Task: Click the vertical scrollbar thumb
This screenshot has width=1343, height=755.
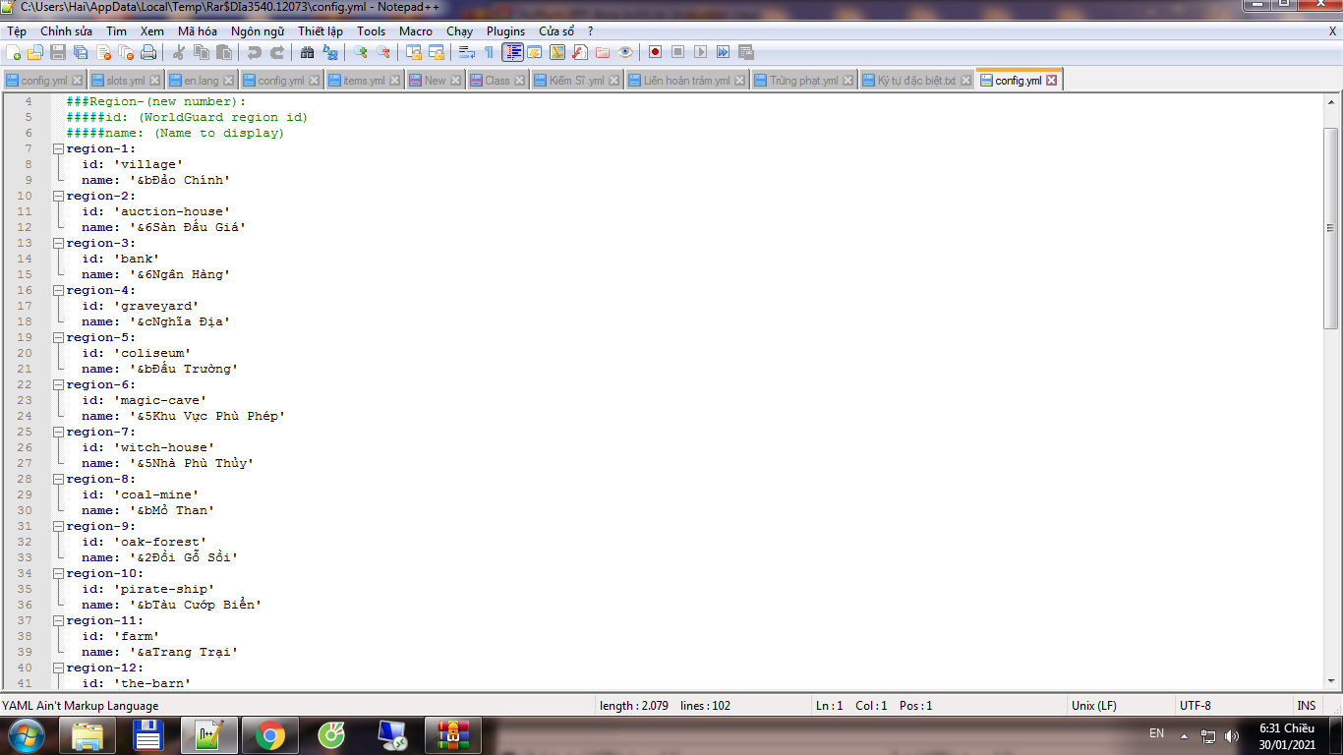Action: 1331,228
